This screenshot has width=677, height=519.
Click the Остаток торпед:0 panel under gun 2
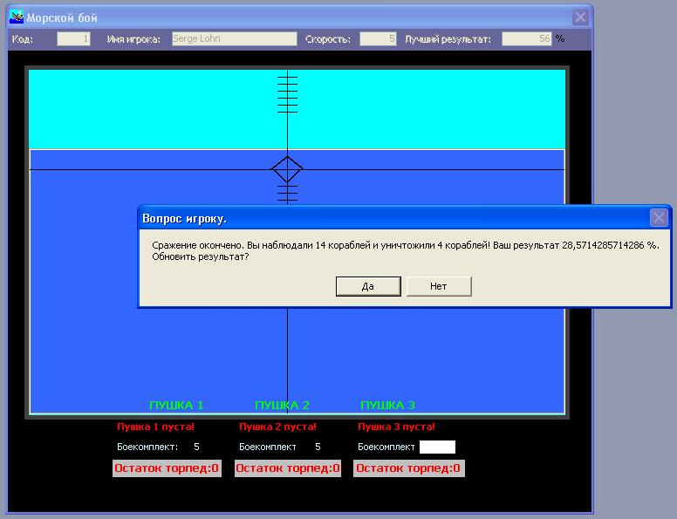point(288,468)
